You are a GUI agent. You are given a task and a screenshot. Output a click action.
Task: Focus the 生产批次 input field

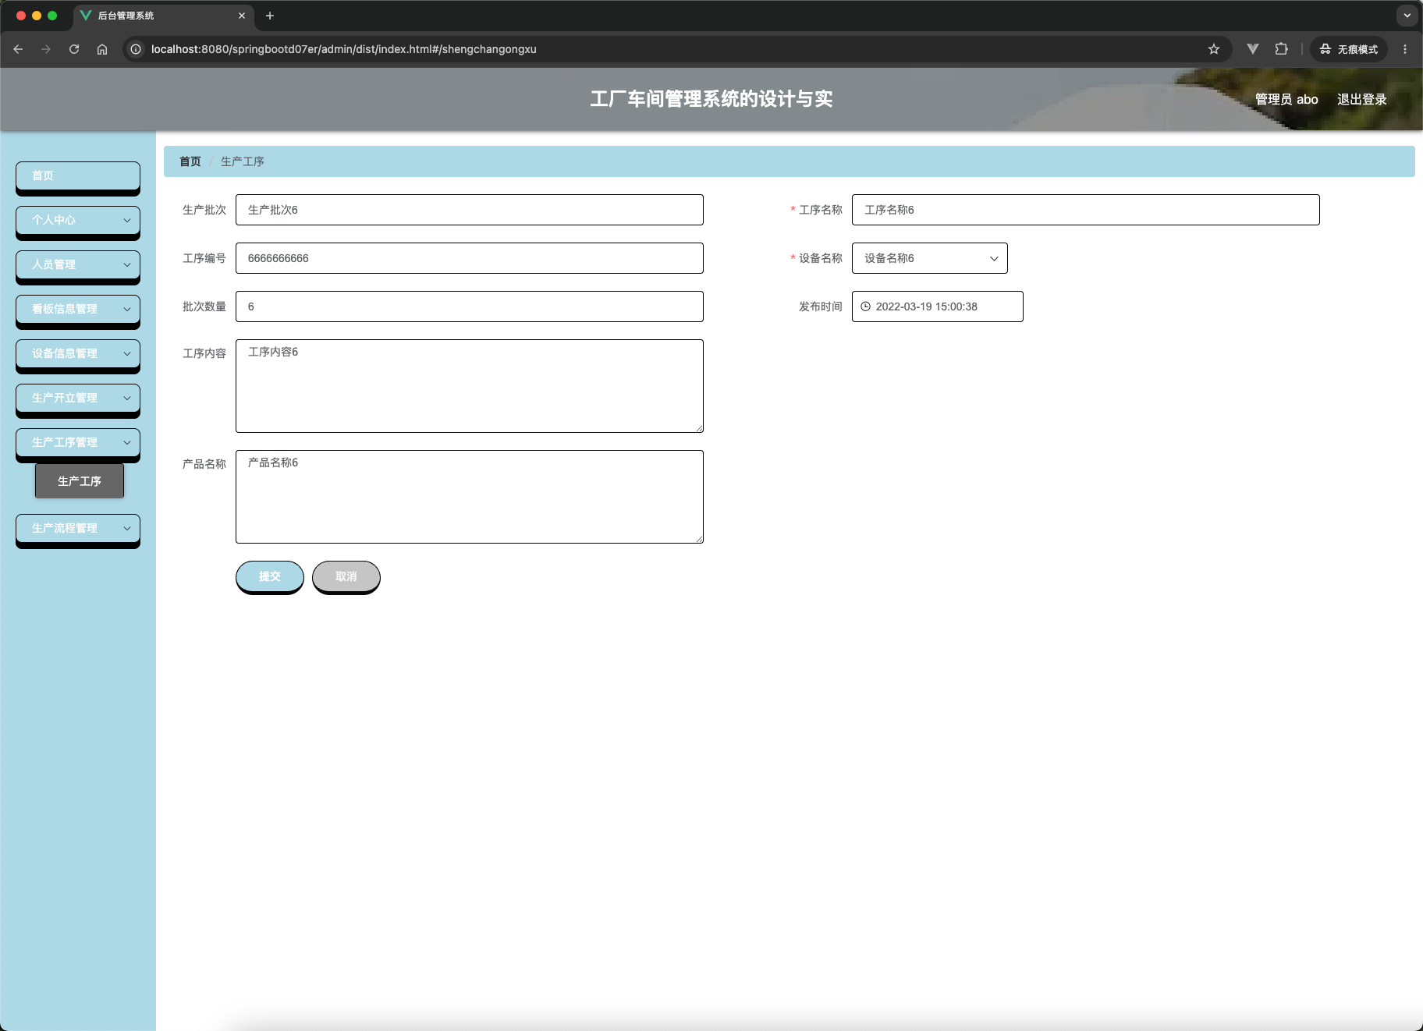(x=470, y=210)
